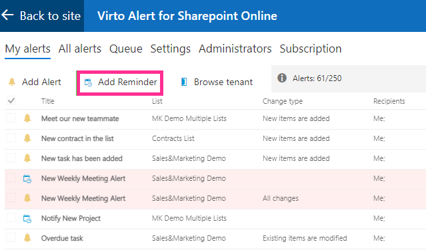This screenshot has height=250, width=426.
Task: Click the info icon beside Alerts count
Action: point(282,78)
